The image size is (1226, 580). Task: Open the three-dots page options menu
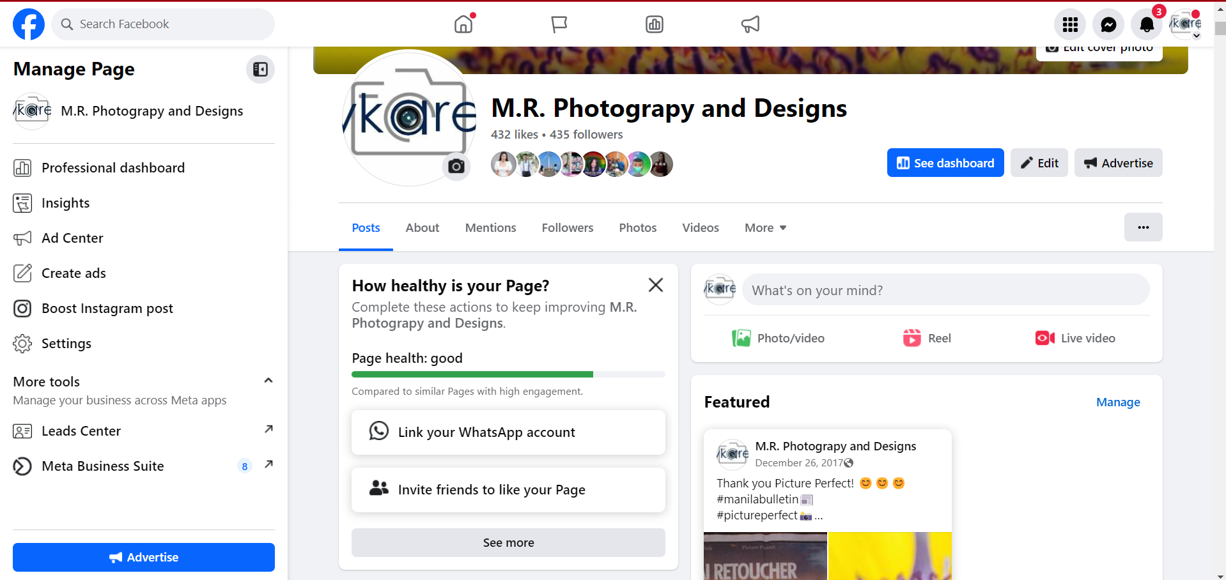pos(1144,227)
